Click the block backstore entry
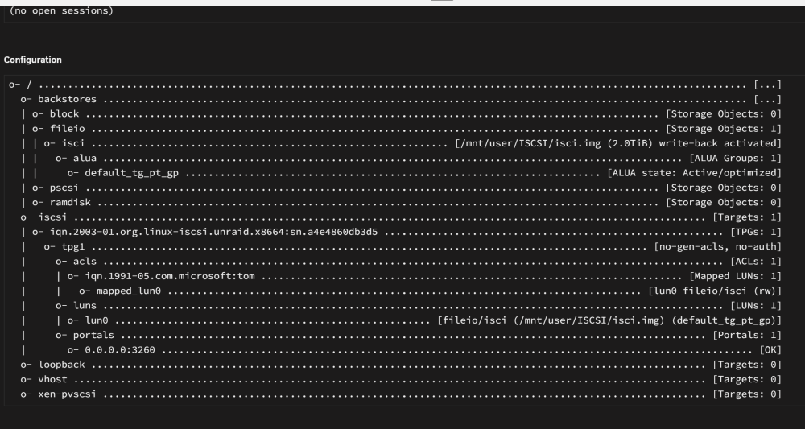The width and height of the screenshot is (805, 429). coord(64,114)
